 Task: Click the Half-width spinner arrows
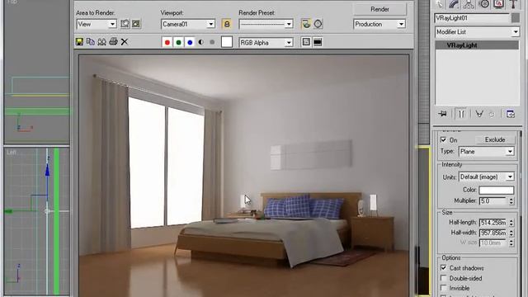pos(511,233)
